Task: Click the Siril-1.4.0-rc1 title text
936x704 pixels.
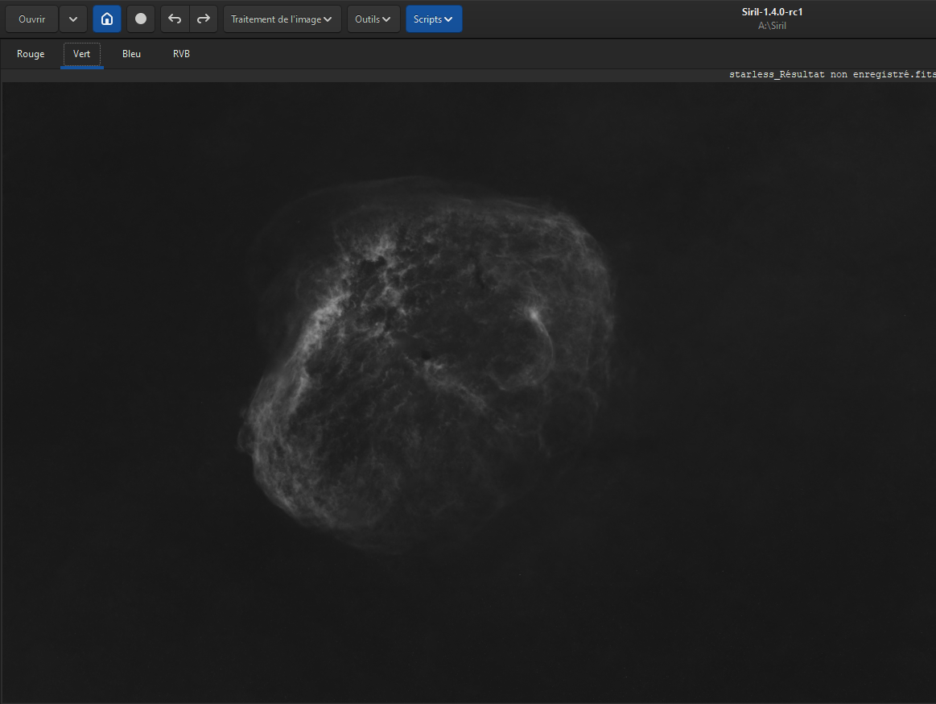Action: (x=772, y=12)
